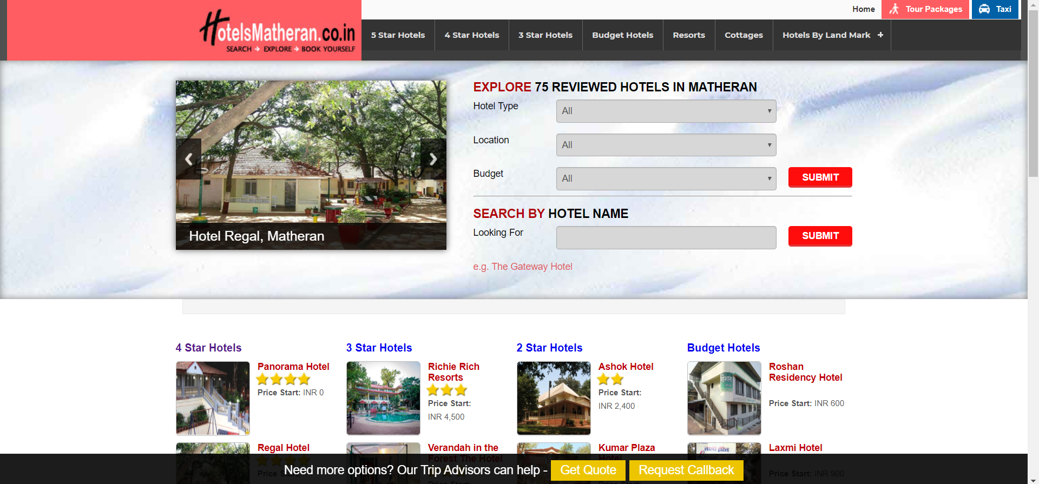Click the 'Price Start: INR 600' text
The width and height of the screenshot is (1039, 484).
tap(806, 403)
